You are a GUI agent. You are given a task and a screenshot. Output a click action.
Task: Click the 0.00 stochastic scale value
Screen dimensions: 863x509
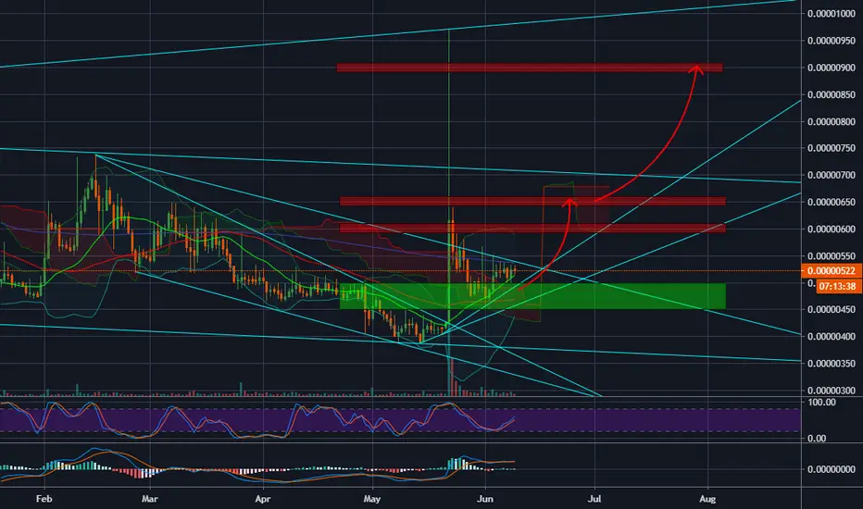click(x=817, y=439)
